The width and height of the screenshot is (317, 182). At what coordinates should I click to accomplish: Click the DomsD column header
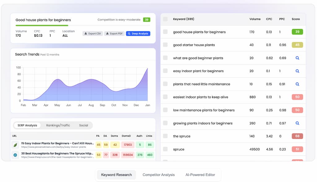[x=126, y=136]
